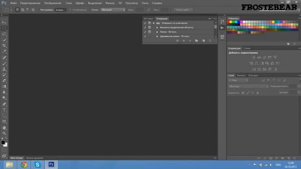Switch to the Стили tab

pyautogui.click(x=247, y=48)
